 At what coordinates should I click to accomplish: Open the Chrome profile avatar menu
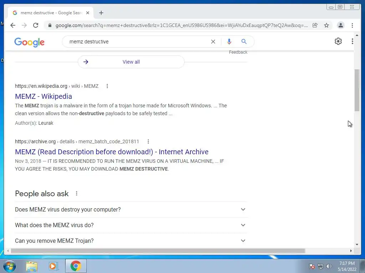coord(340,25)
